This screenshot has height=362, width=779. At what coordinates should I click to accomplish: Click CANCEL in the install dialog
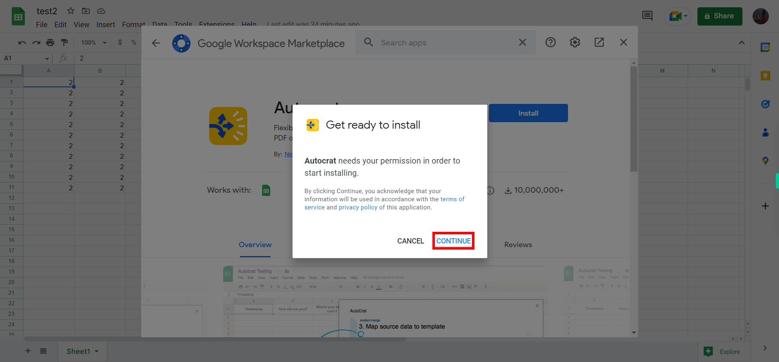[411, 241]
